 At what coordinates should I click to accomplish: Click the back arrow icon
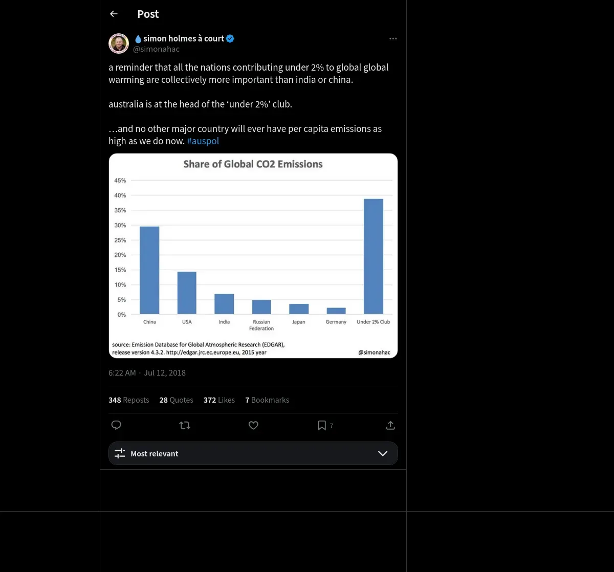pos(114,14)
